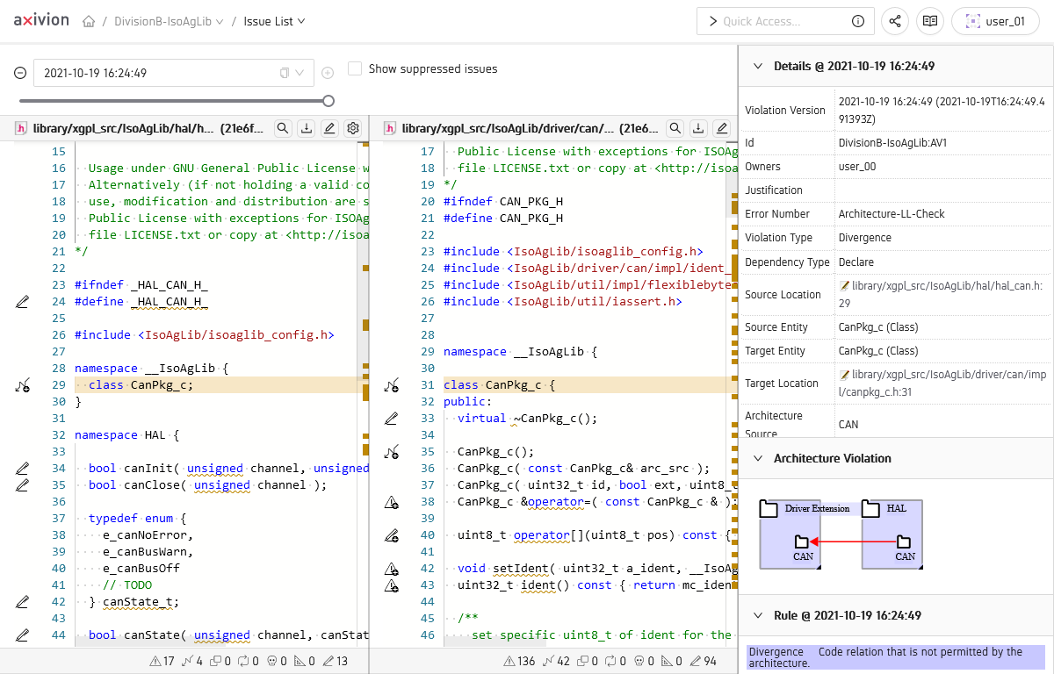Filter canpkg_c.h by 94 style violations
Viewport: 1054px width, 674px height.
coord(703,661)
